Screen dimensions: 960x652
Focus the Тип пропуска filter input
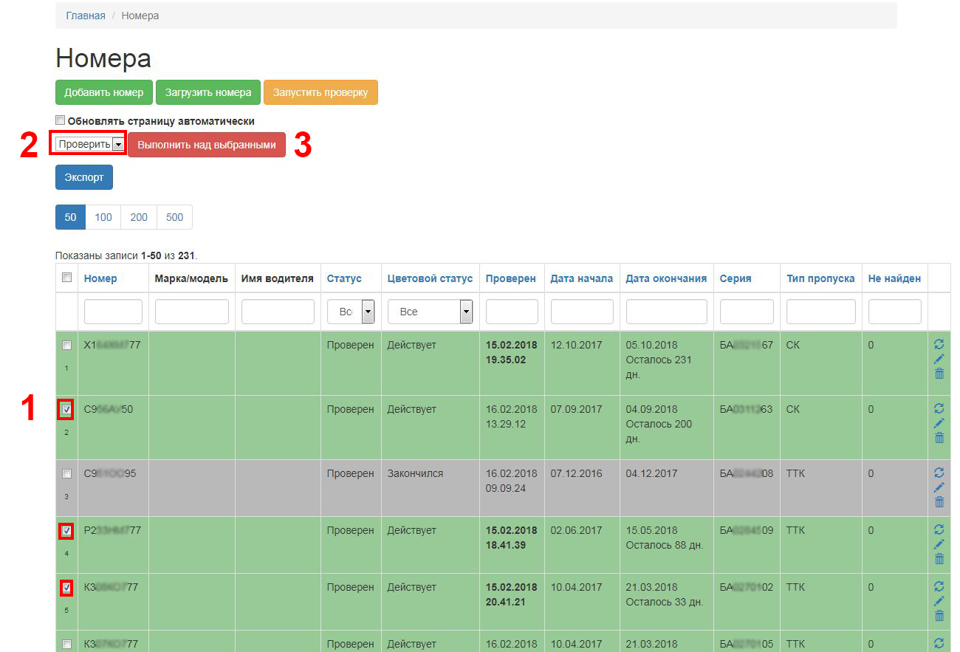point(821,312)
